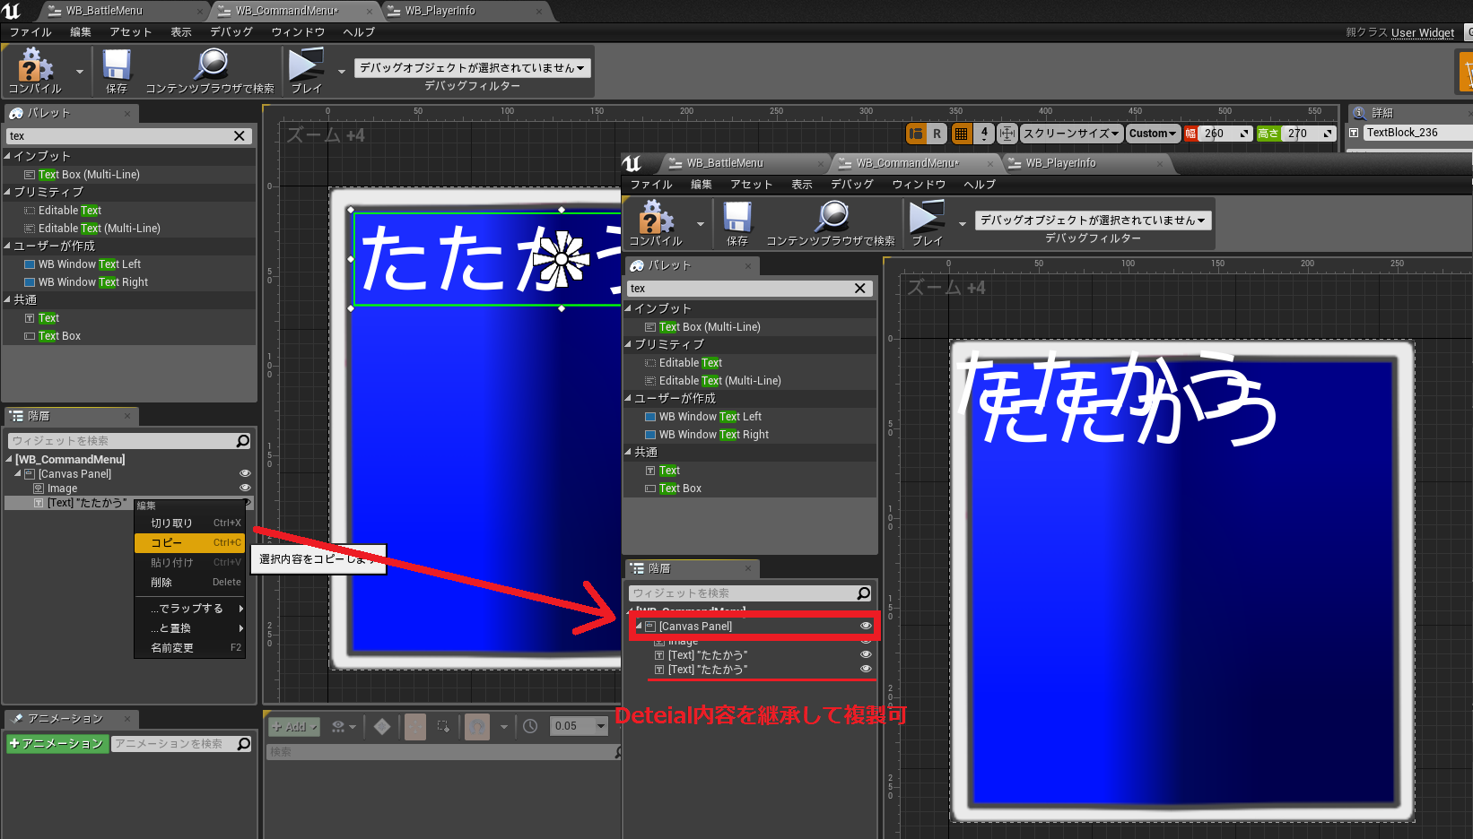This screenshot has width=1473, height=839.
Task: Adjust the 高さ height value 270
Action: (1309, 134)
